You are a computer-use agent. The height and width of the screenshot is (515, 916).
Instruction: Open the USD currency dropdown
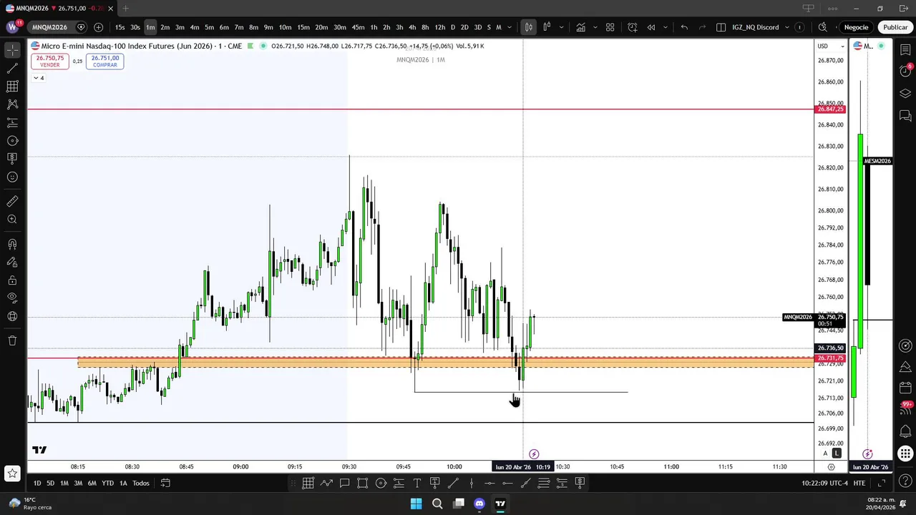(831, 46)
